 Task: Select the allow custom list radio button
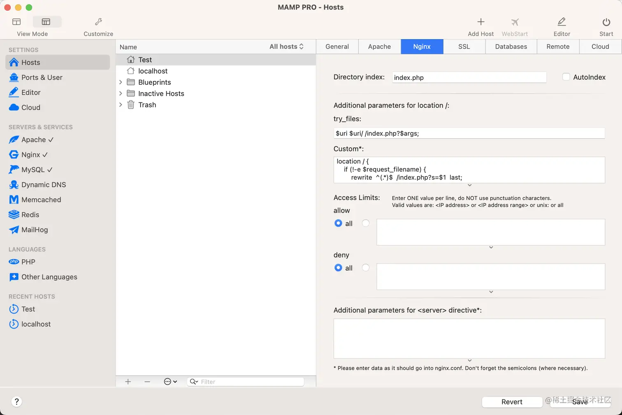(366, 223)
